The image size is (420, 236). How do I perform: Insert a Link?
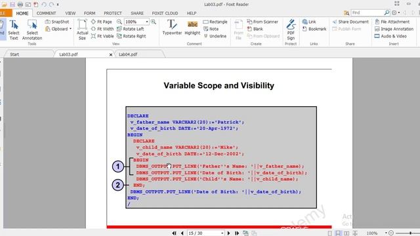309,22
